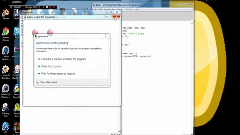This screenshot has height=135, width=240.
Task: Close the pygame window with red X
Action: (x=116, y=16)
